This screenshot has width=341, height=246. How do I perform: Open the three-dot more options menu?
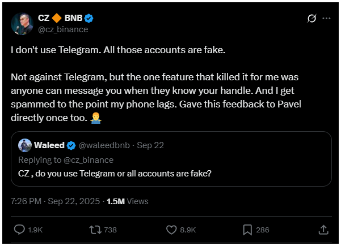pos(326,18)
